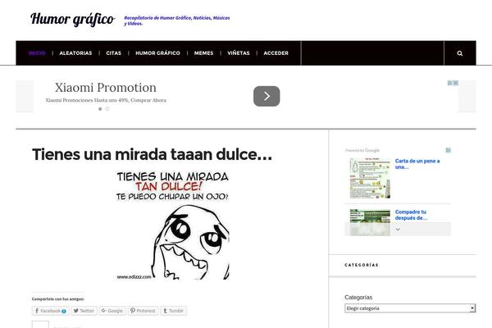Screen dimensions: 492x328
Task: Close the Xiaomi banner ad with X
Action: tap(456, 83)
